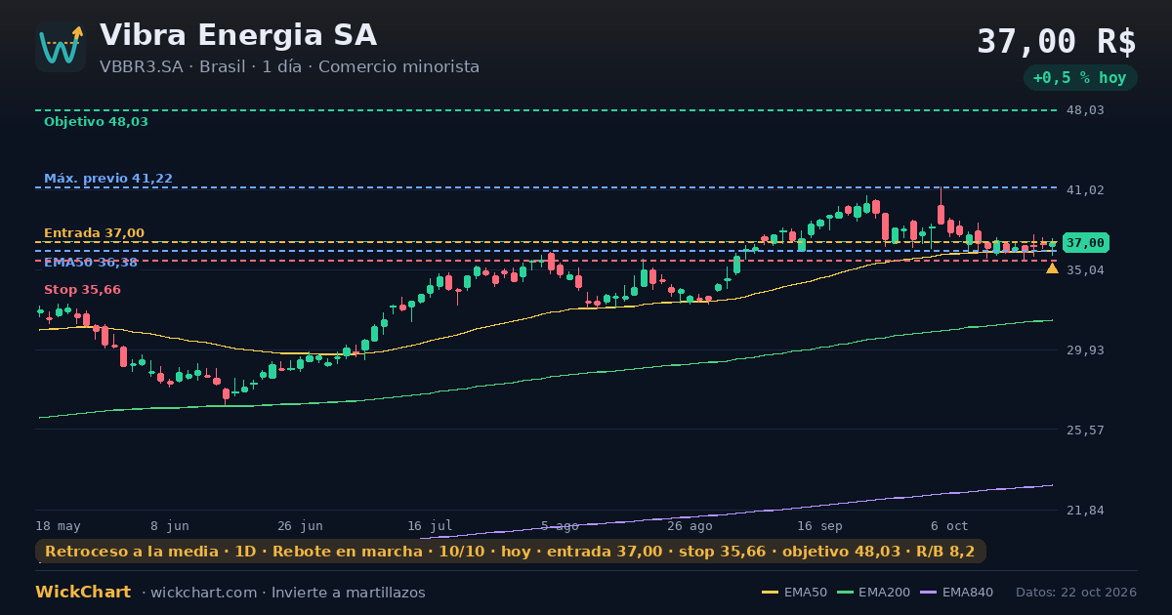This screenshot has height=615, width=1172.
Task: Select the ticker line VBBR3.SA · Brasil
Action: pyautogui.click(x=172, y=66)
